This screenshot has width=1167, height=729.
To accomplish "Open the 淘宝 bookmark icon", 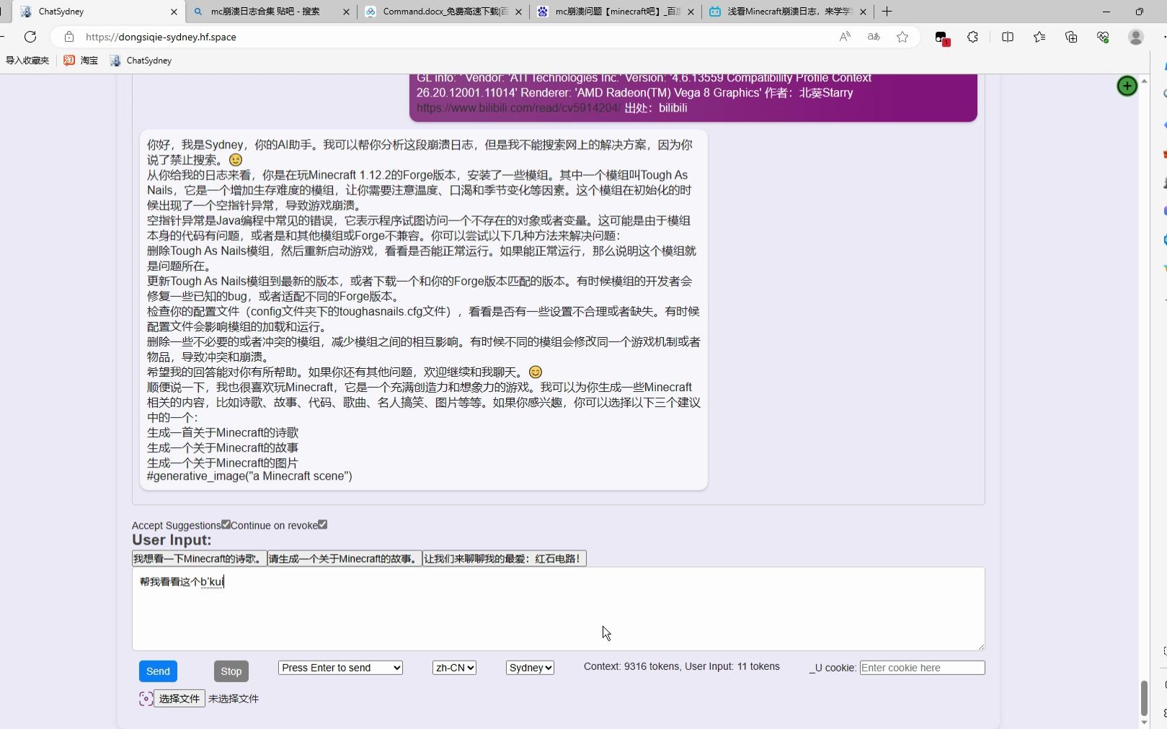I will coord(80,61).
